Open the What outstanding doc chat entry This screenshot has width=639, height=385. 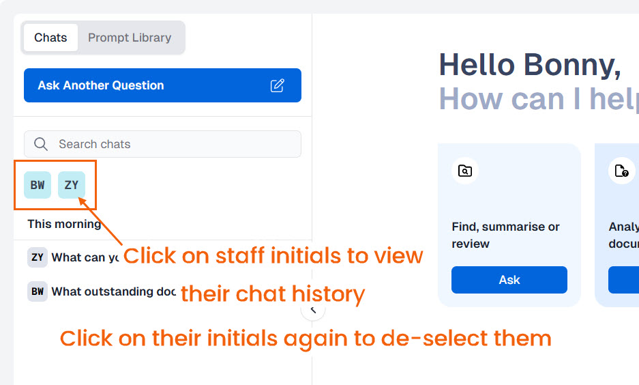point(102,291)
